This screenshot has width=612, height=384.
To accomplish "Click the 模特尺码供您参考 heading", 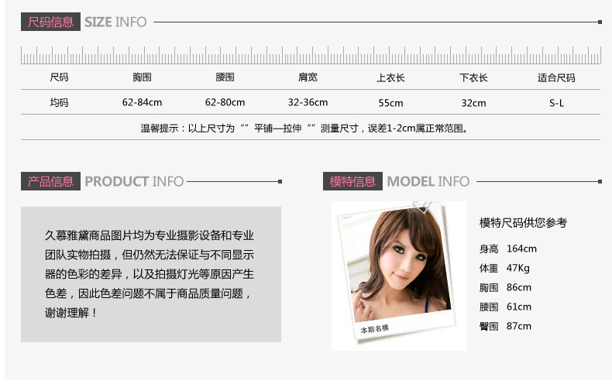I will [x=523, y=222].
